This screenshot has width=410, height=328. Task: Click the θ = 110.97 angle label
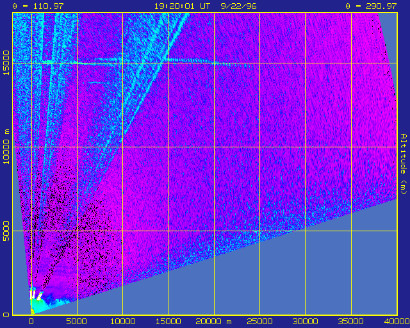tap(38, 6)
